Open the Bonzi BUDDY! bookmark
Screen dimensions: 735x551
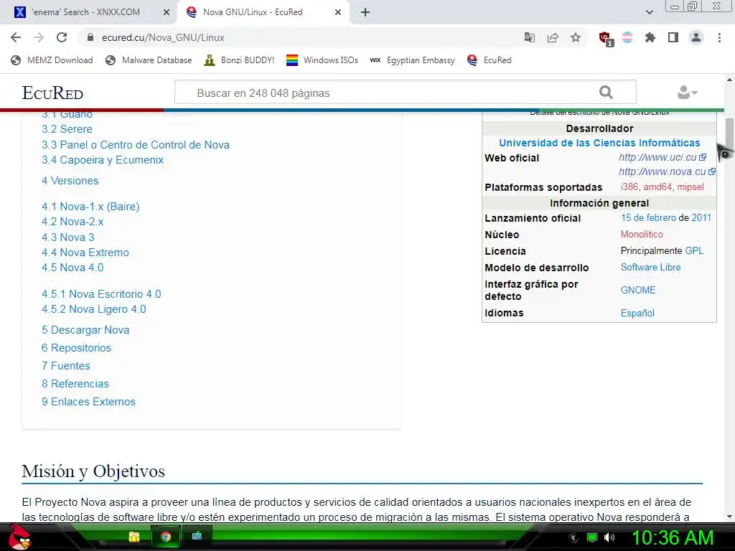(x=239, y=60)
